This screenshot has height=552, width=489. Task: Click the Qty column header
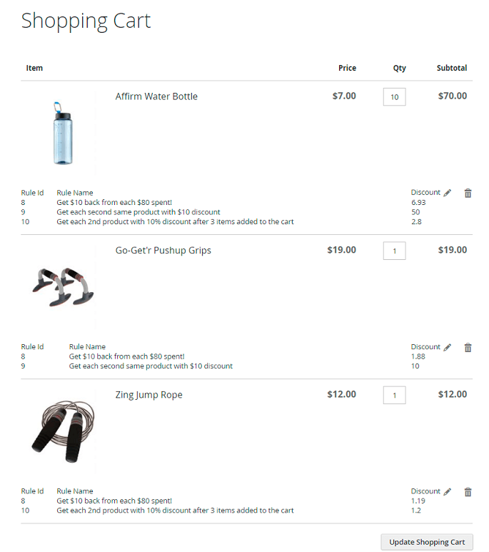(399, 68)
